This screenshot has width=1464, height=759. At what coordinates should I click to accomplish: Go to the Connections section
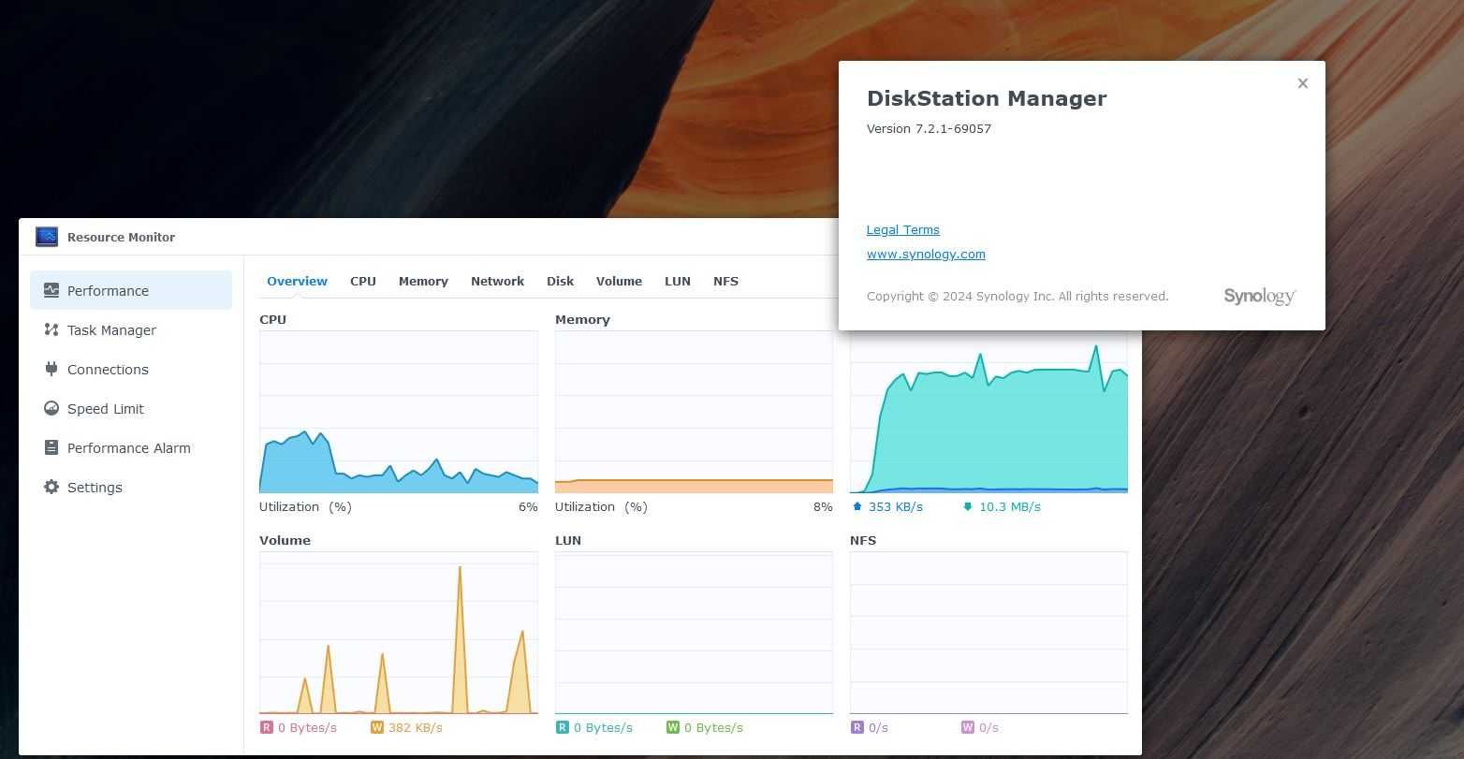[131, 369]
